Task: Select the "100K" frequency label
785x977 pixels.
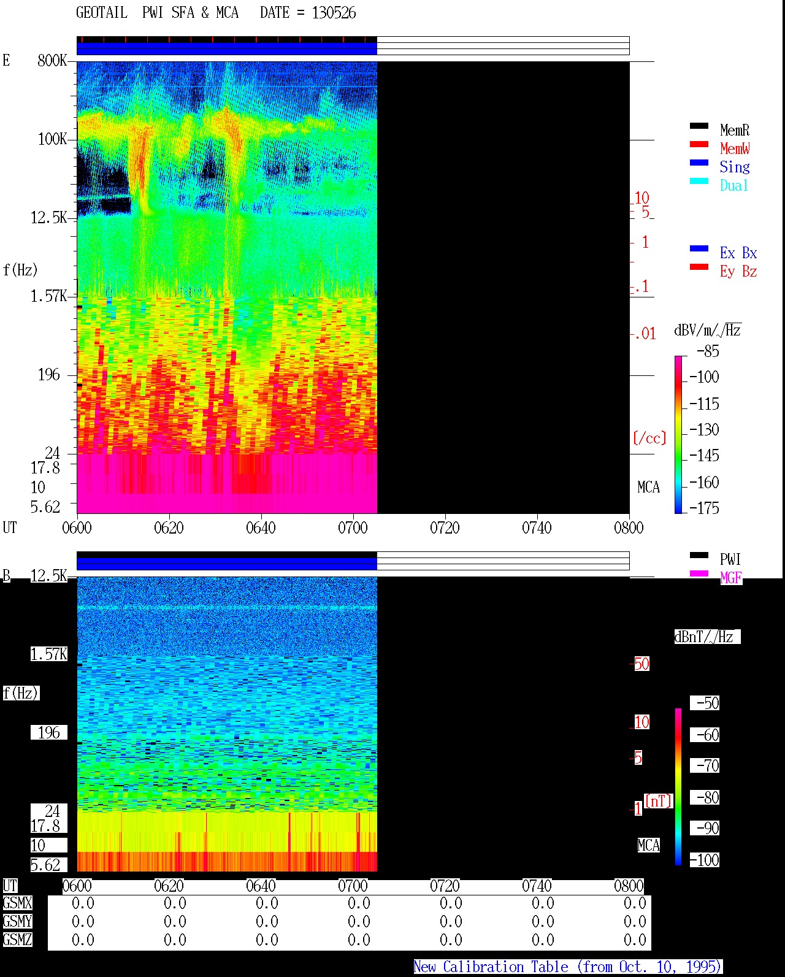Action: (52, 139)
